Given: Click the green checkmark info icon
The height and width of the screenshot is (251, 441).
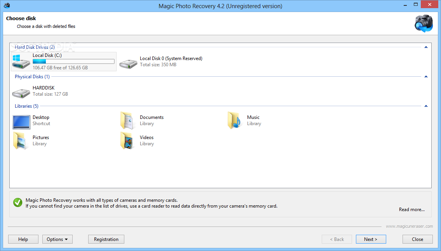Looking at the screenshot, I should coord(18,202).
